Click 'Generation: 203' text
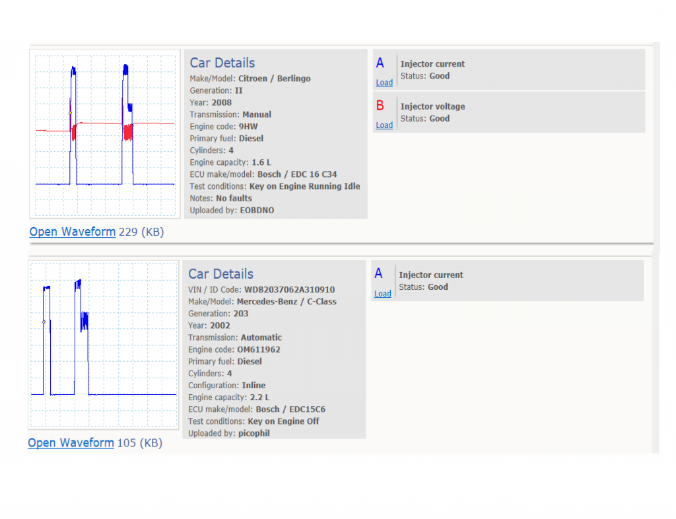The width and height of the screenshot is (676, 519). click(218, 314)
